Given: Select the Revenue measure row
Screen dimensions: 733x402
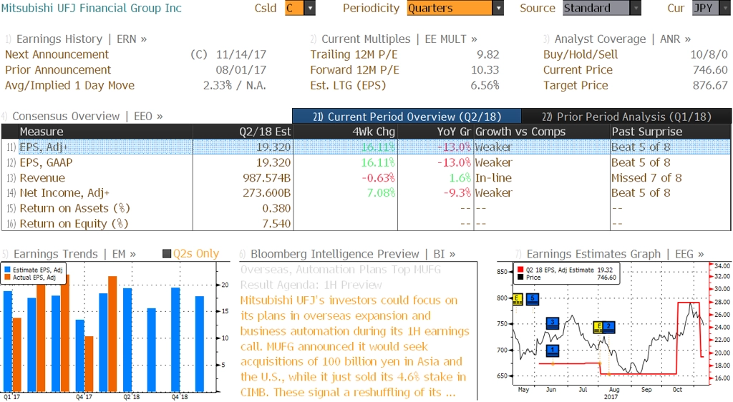Looking at the screenshot, I should 366,178.
